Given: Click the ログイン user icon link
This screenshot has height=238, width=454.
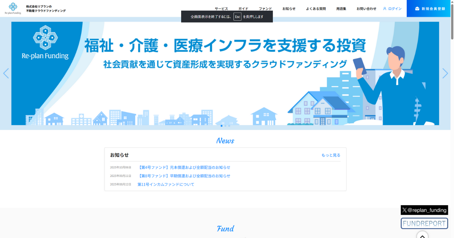Looking at the screenshot, I should click(392, 9).
